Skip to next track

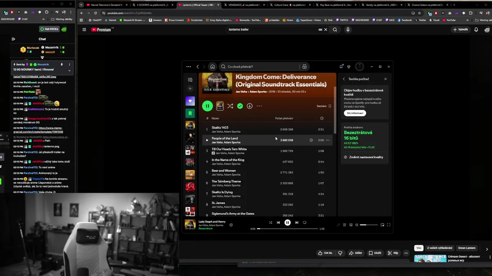click(x=297, y=222)
